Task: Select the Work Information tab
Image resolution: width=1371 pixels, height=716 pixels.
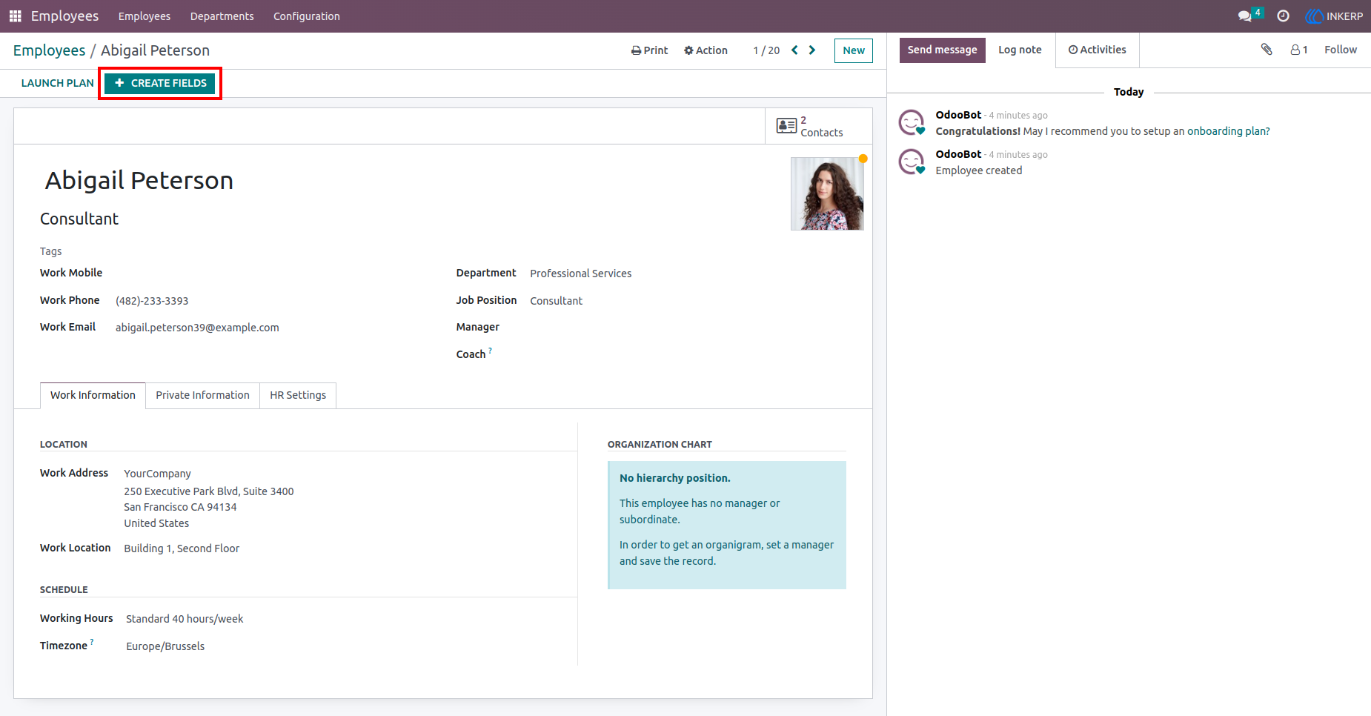Action: pos(93,395)
